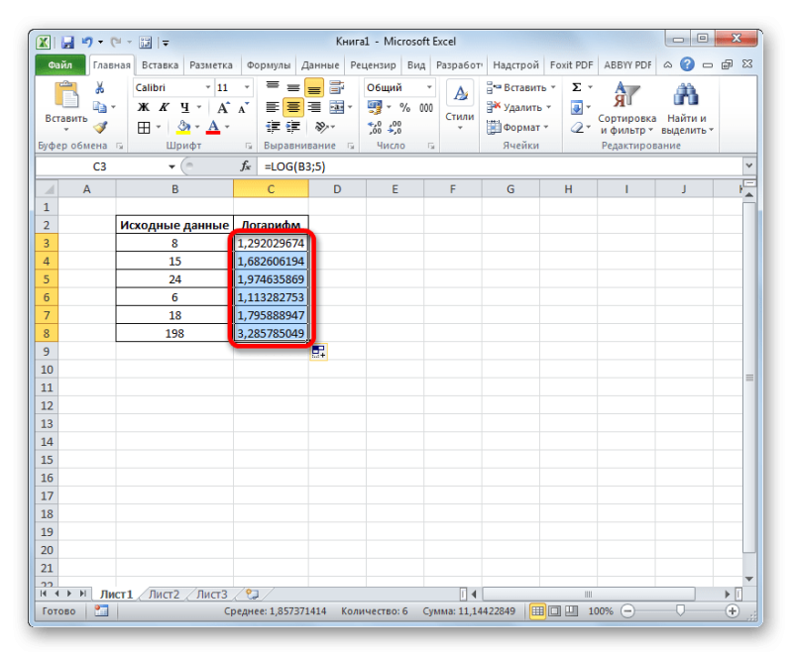The height and width of the screenshot is (657, 793).
Task: Decrease indent icon
Action: [274, 127]
